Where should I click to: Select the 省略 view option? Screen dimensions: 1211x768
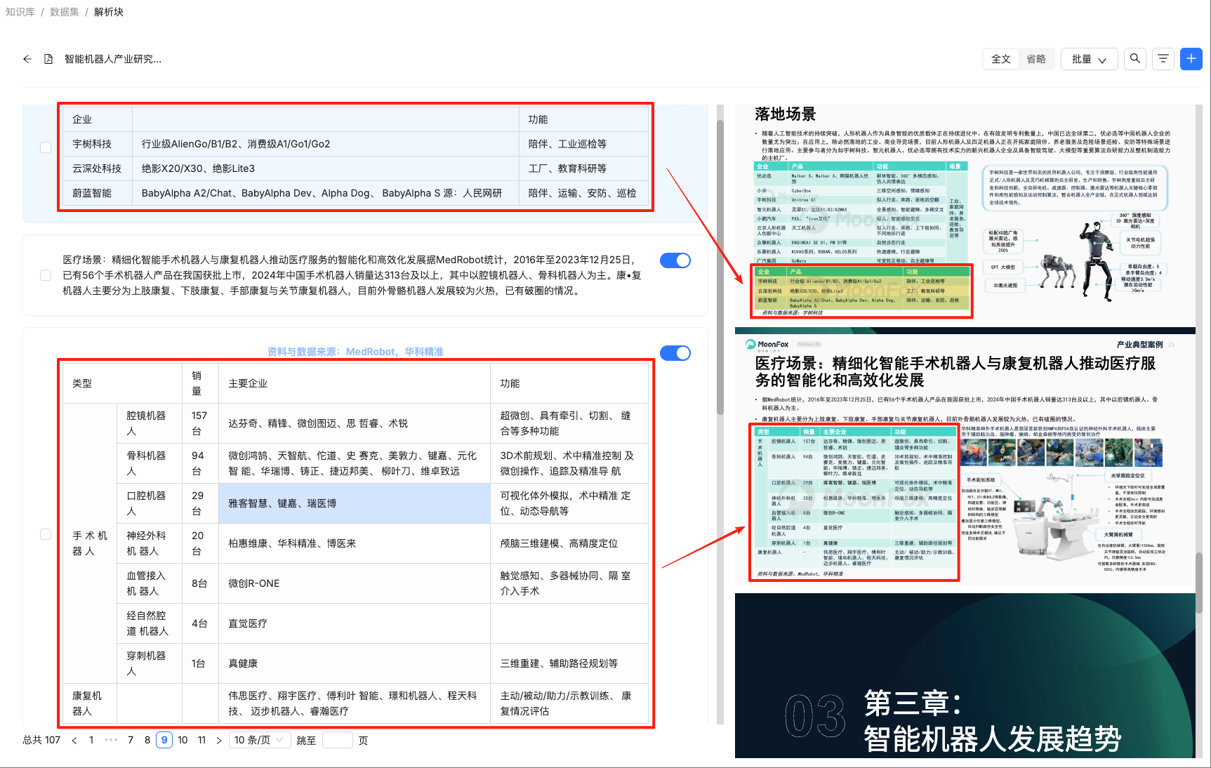point(1036,59)
